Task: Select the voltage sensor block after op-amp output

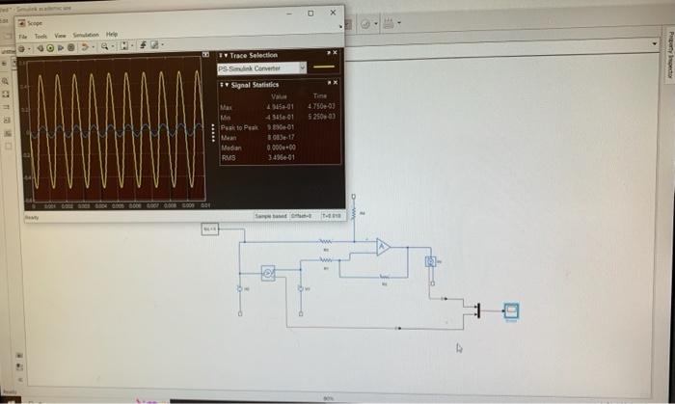Action: pyautogui.click(x=430, y=261)
